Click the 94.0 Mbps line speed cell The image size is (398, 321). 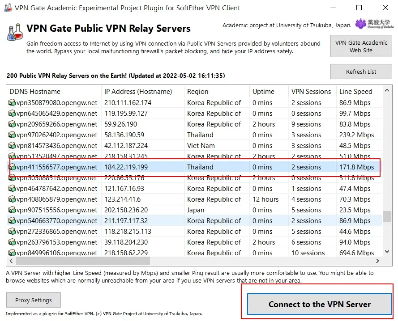(x=355, y=242)
